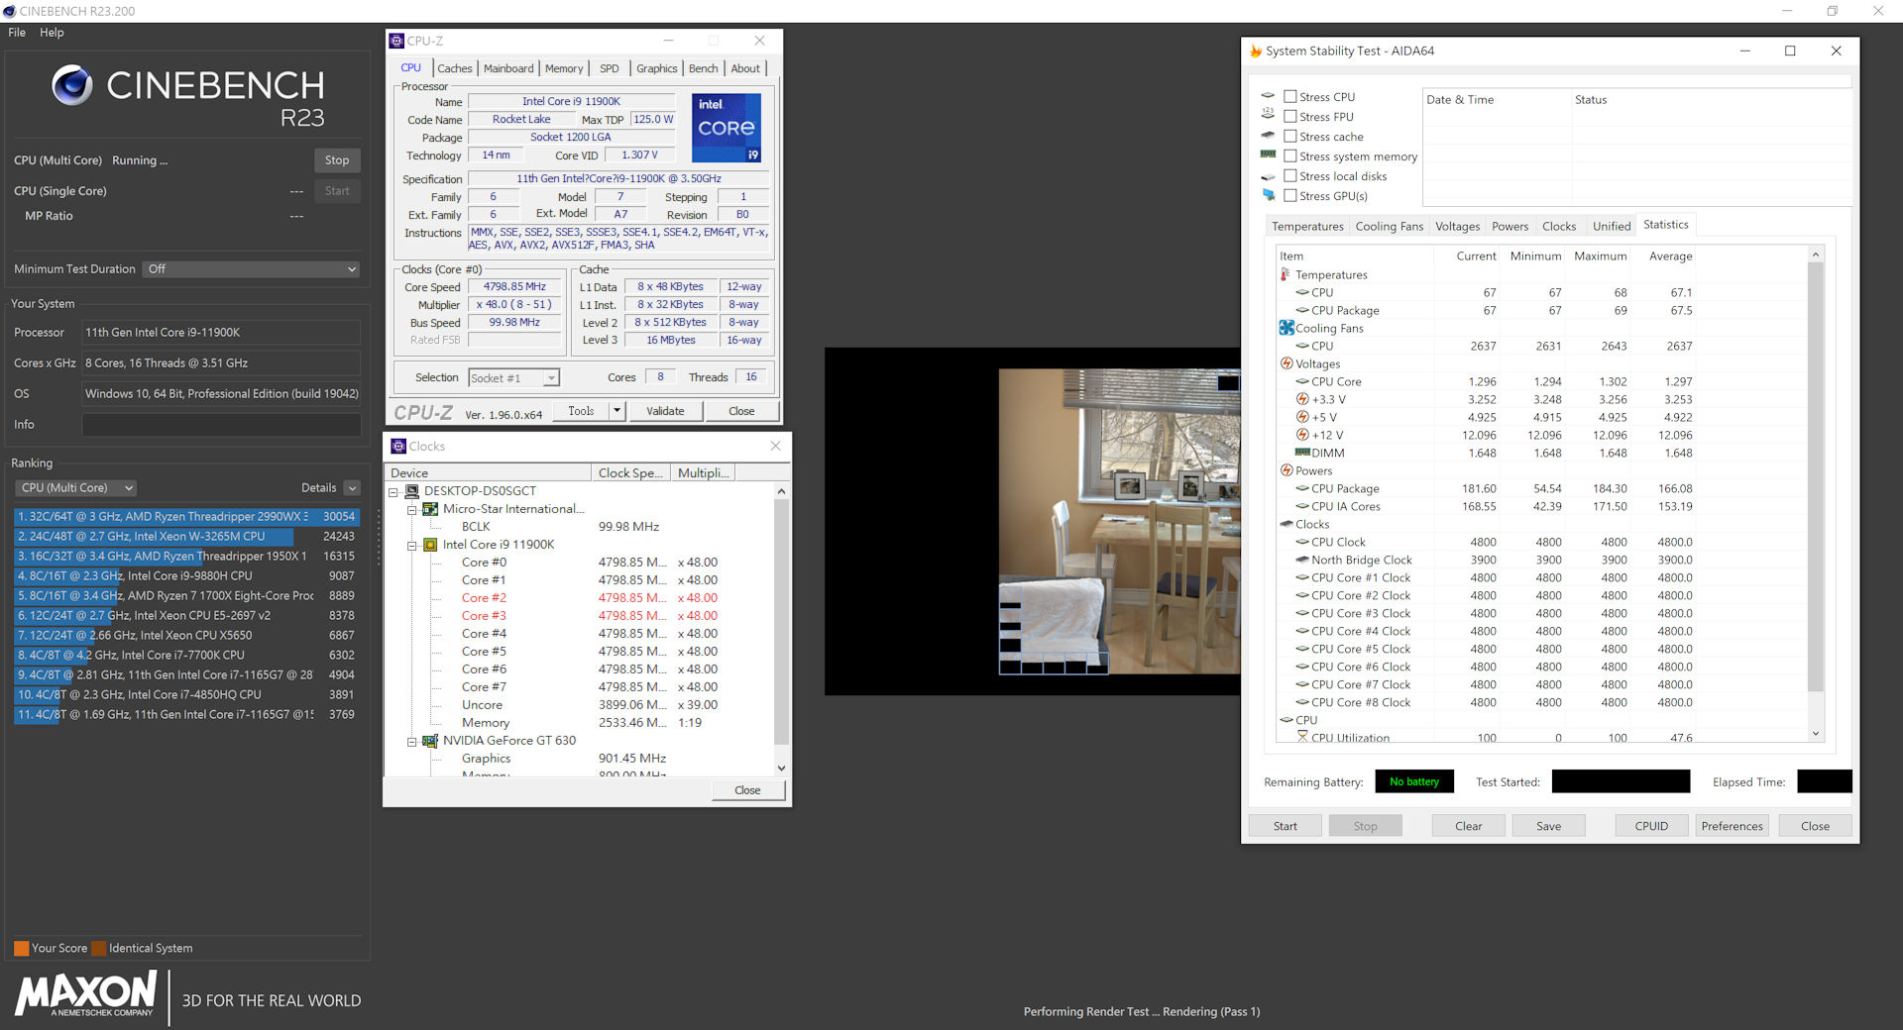The height and width of the screenshot is (1030, 1903).
Task: Collapse the Micro-Star International tree node
Action: point(411,509)
